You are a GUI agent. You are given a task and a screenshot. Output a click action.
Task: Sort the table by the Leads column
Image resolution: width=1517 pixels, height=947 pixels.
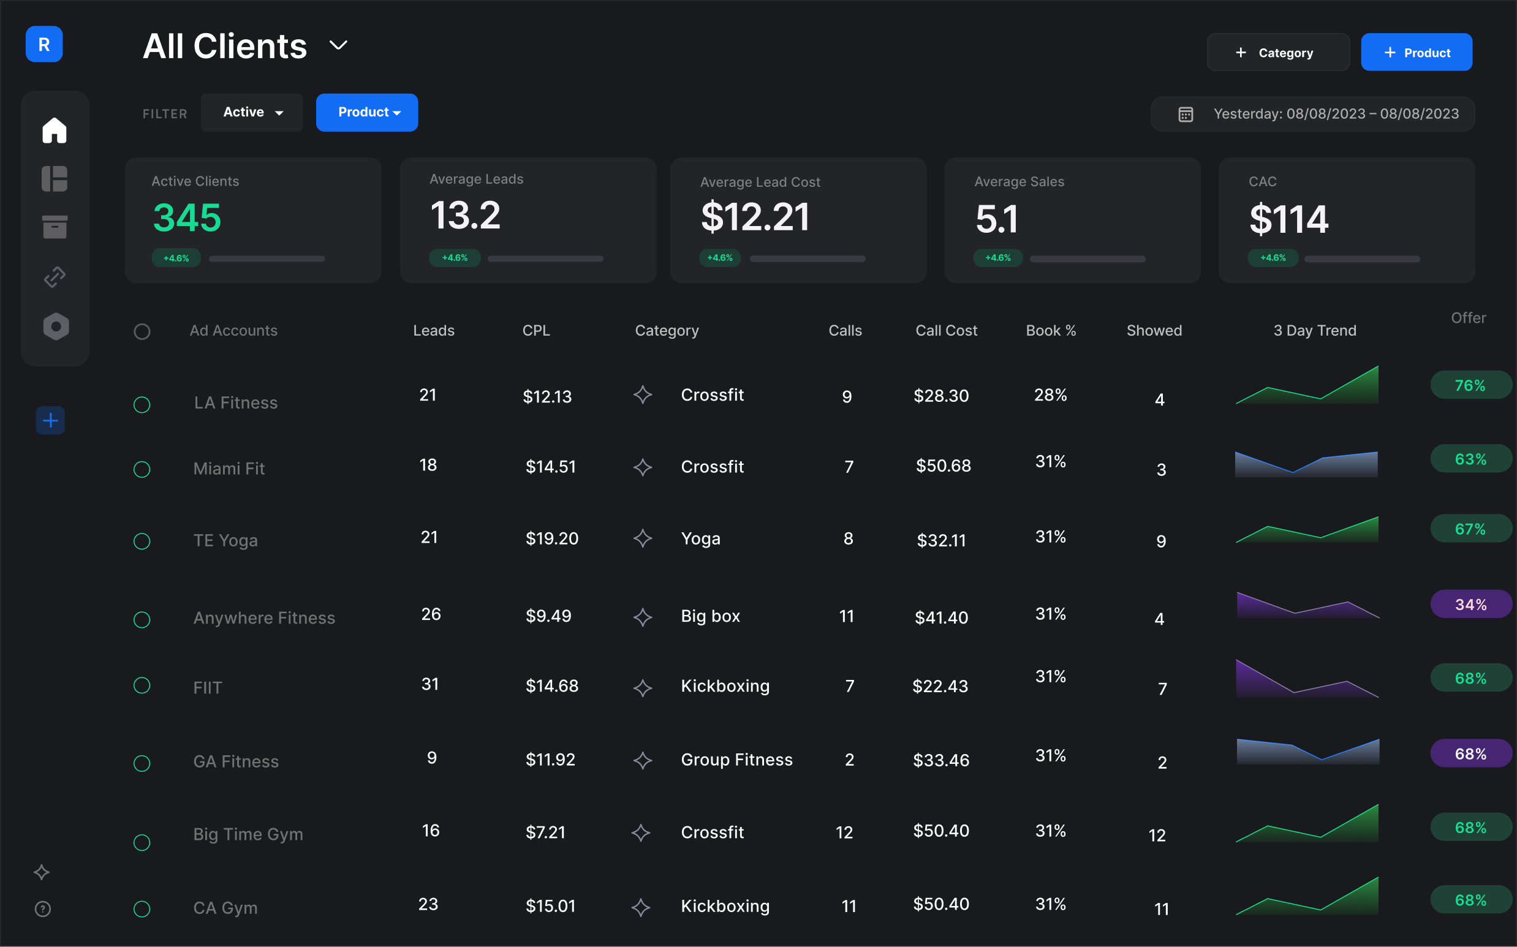click(433, 330)
